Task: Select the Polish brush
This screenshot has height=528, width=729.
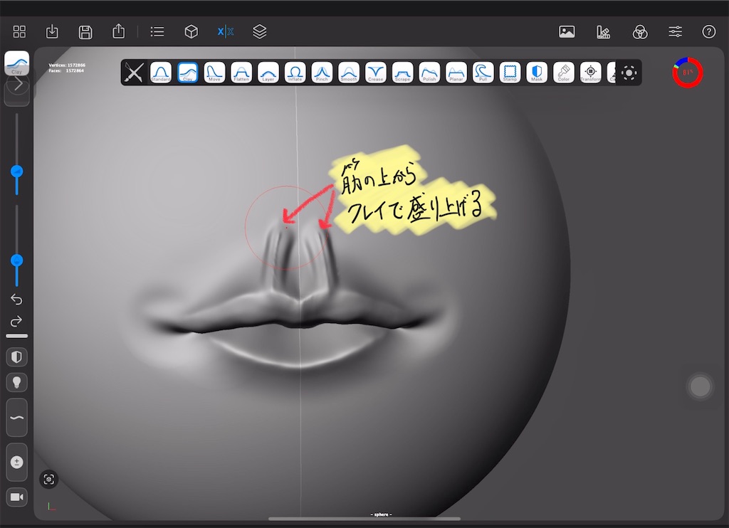Action: point(429,73)
